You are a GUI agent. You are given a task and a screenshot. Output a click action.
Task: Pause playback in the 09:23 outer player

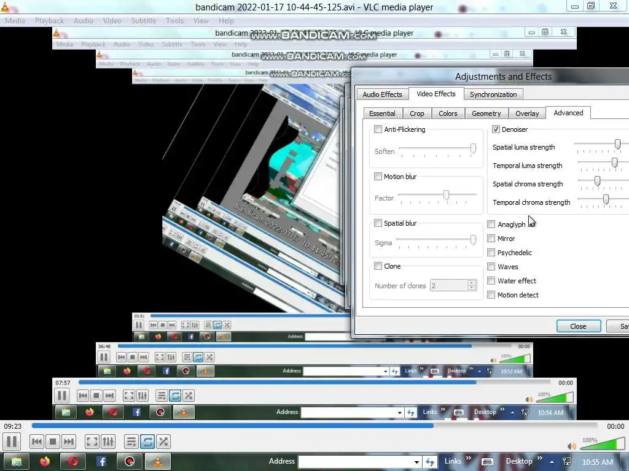coord(12,442)
